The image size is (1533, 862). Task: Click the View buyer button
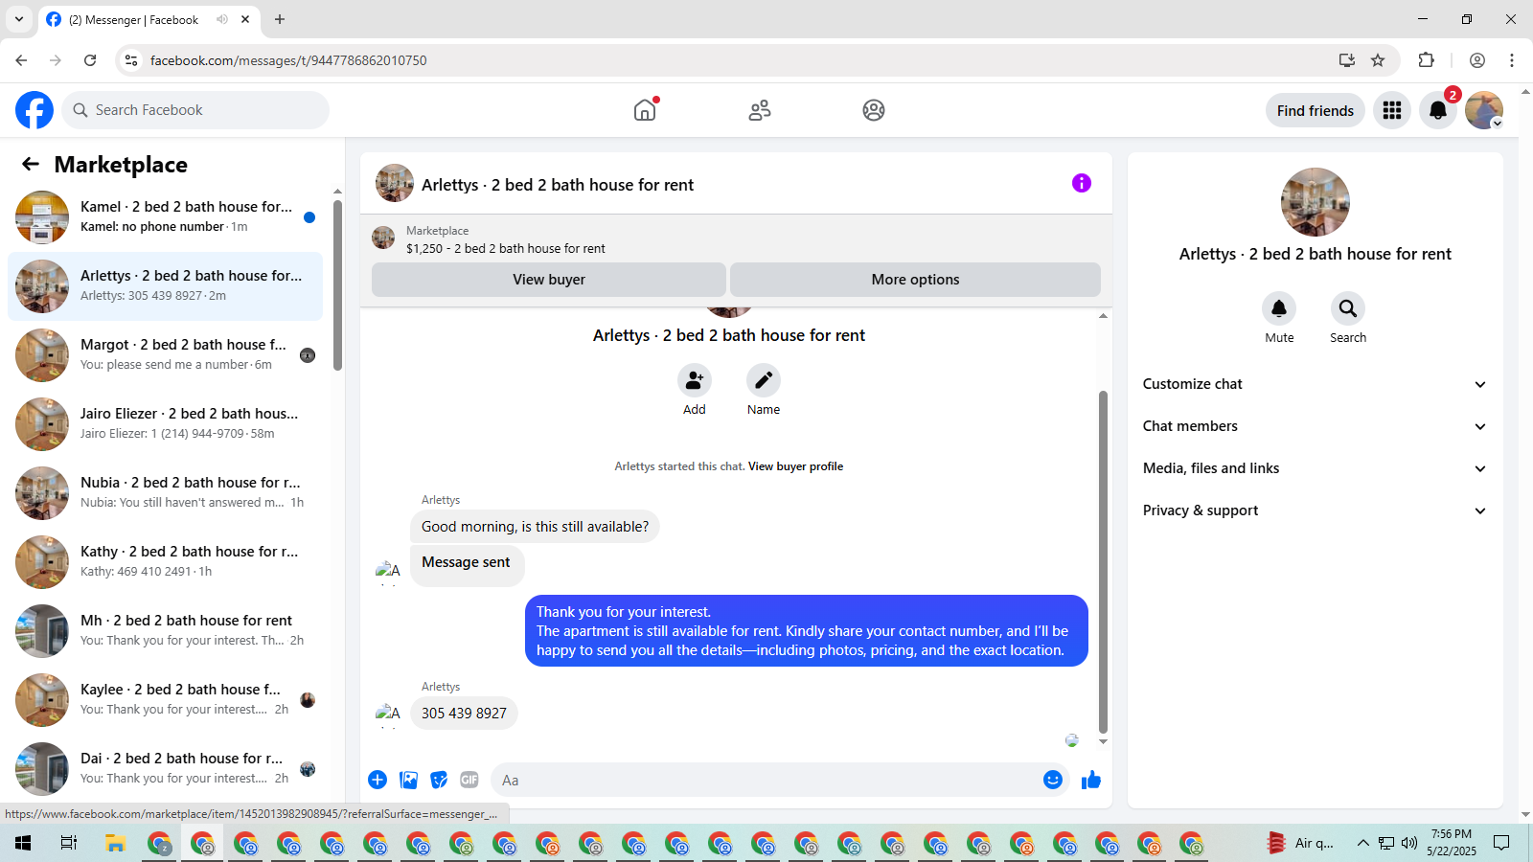point(549,280)
